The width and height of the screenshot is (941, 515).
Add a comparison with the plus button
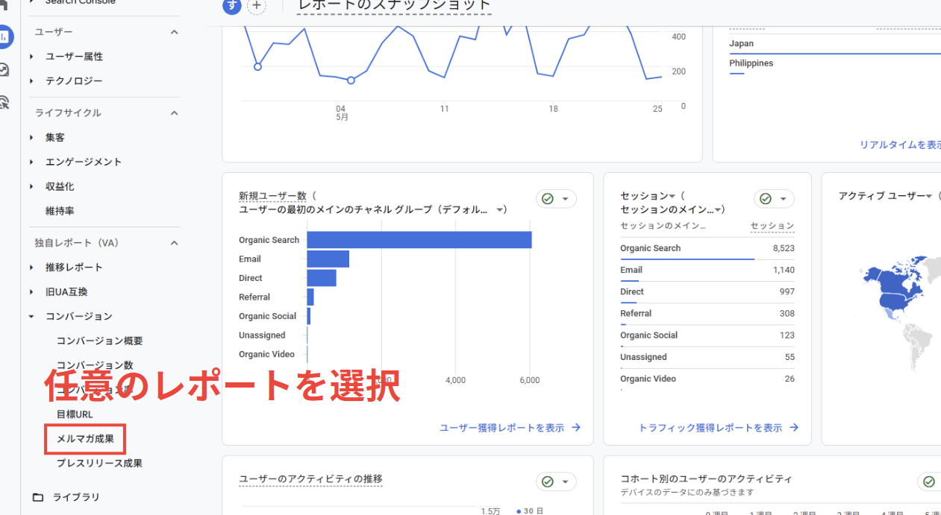[x=257, y=6]
